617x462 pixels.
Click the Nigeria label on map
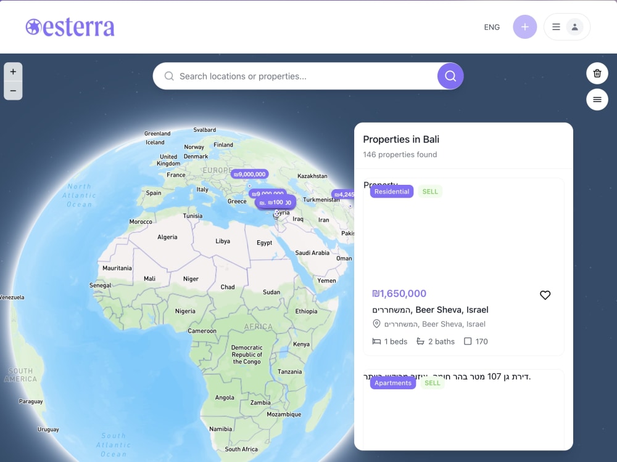click(185, 311)
